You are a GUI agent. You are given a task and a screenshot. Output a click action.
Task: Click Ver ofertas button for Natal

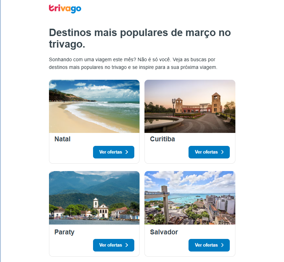pos(114,152)
